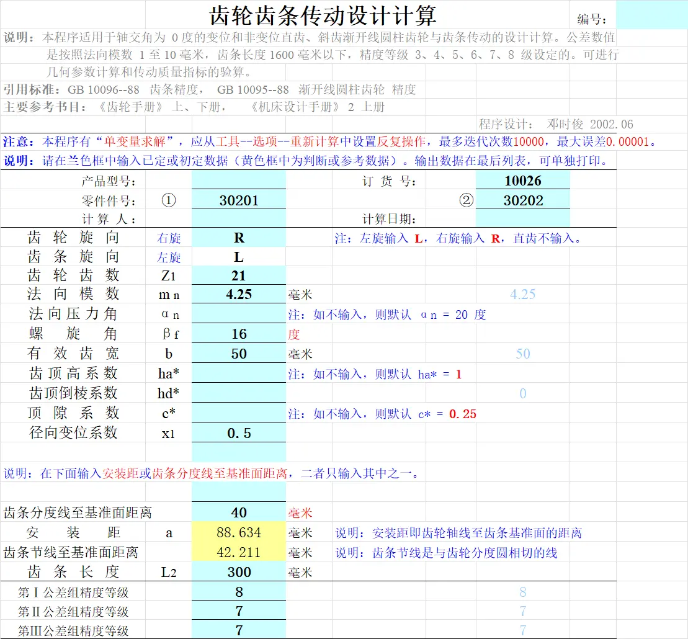Select the empty ha* coefficient cell
688x639 pixels.
click(x=238, y=373)
